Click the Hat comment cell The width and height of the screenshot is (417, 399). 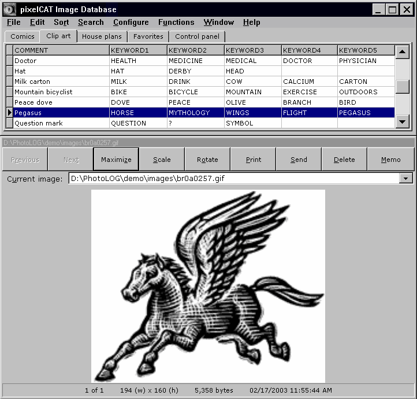coord(61,71)
